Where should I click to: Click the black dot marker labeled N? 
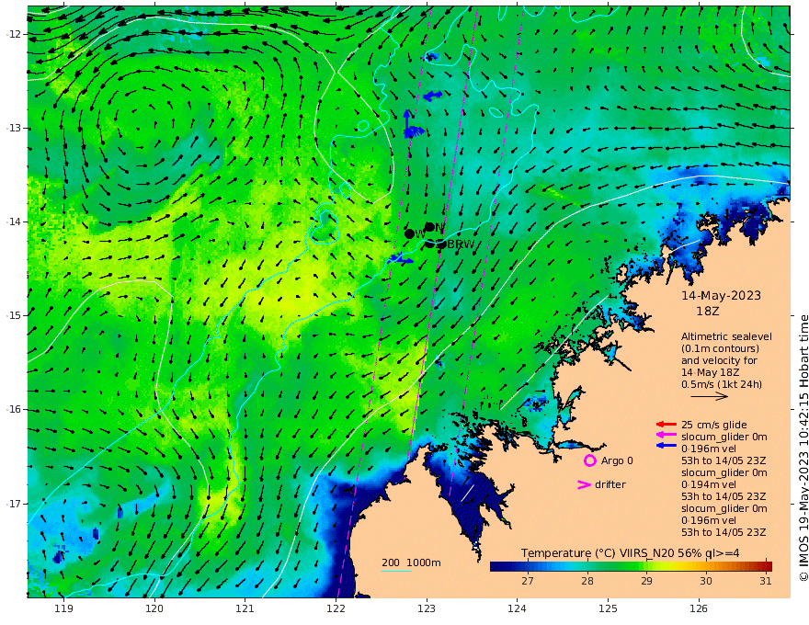429,227
